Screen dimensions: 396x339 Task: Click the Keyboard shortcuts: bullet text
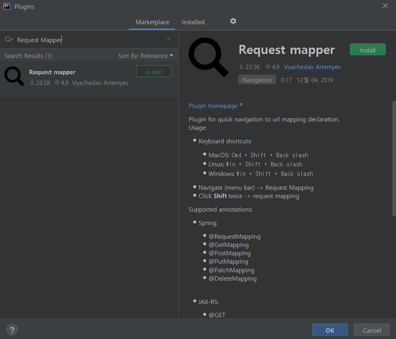click(x=225, y=141)
